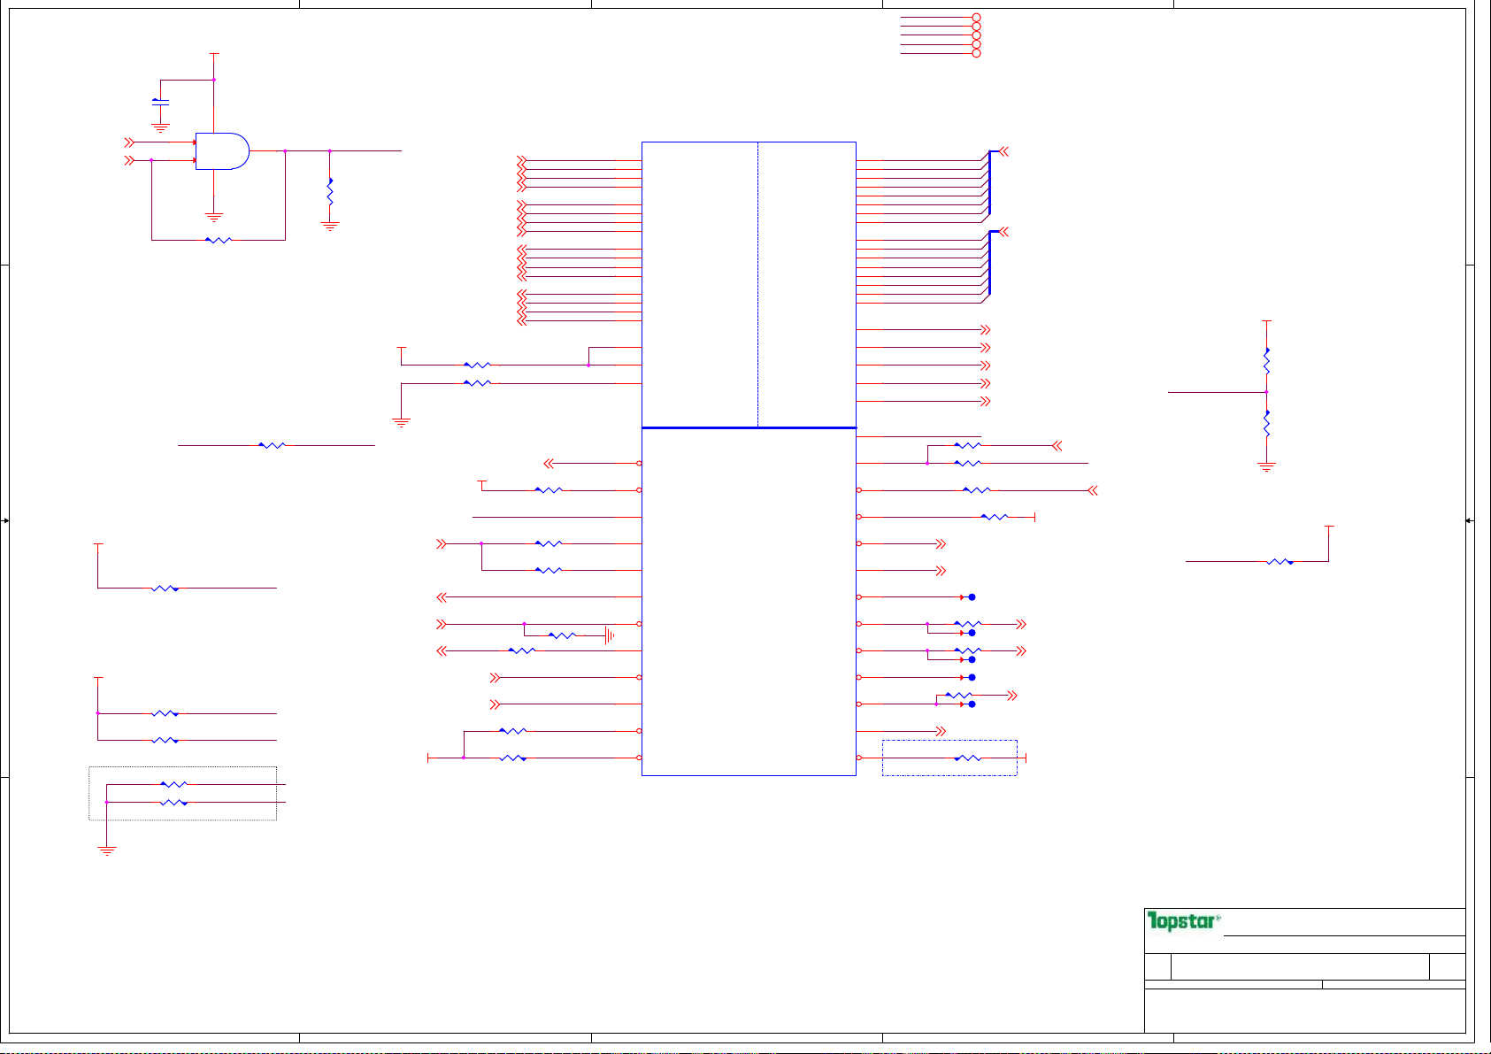Select the feedback resistor below the AND gate
Screen dimensions: 1491x1054
[x=218, y=240]
